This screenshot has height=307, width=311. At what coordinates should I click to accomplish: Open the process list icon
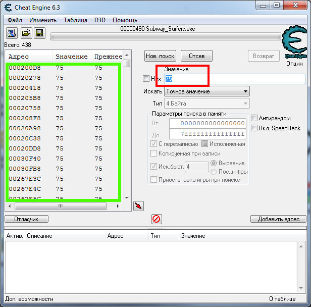click(x=12, y=33)
